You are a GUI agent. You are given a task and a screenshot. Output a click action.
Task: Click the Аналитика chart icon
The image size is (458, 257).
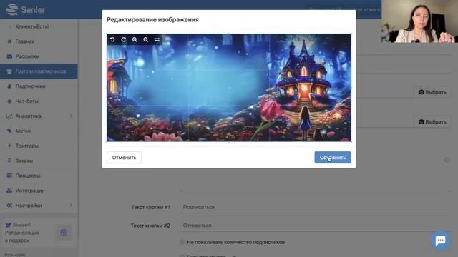(x=9, y=116)
